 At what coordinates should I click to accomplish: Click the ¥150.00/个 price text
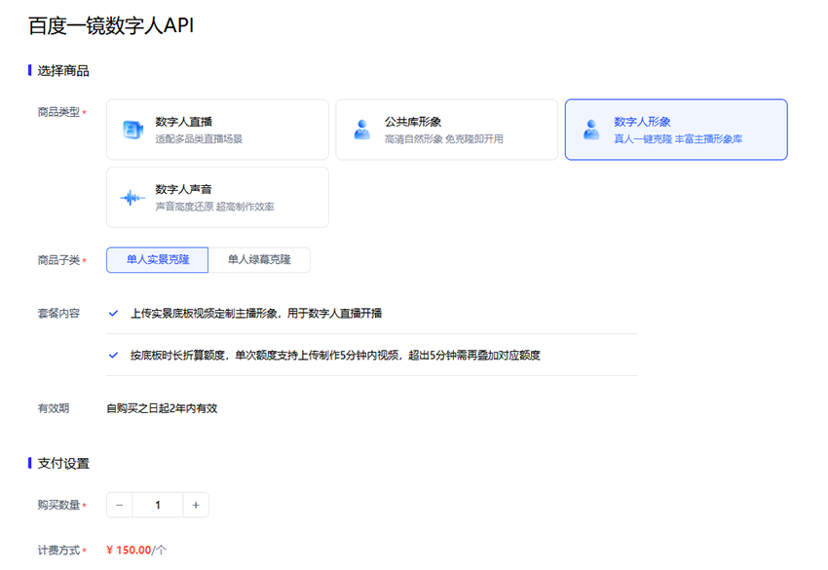coord(136,550)
